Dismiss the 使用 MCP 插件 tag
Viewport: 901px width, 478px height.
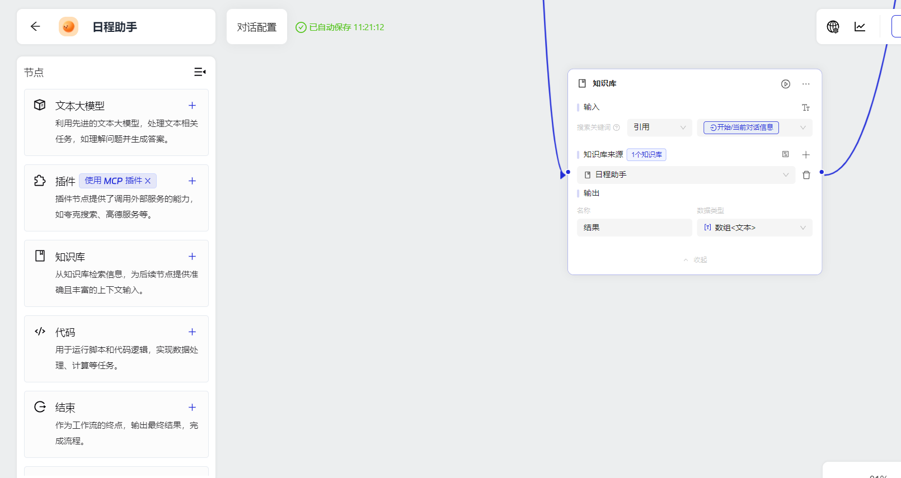(148, 181)
